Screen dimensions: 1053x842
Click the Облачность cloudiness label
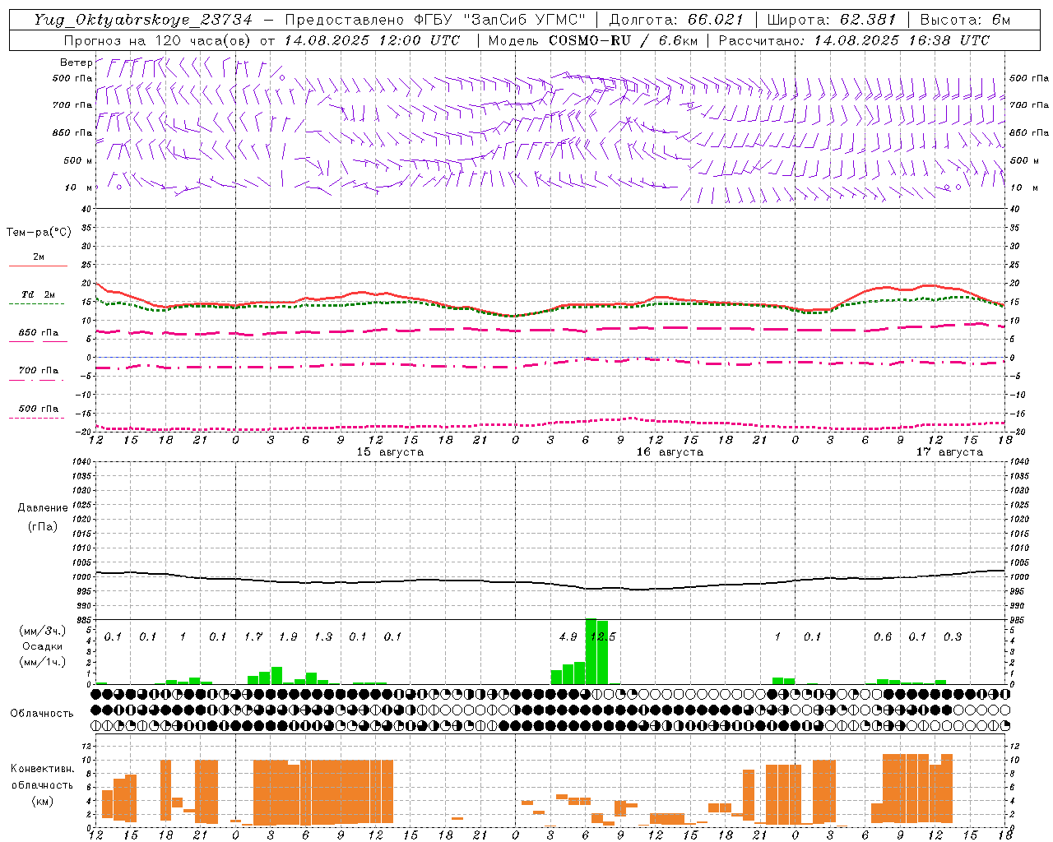42,713
